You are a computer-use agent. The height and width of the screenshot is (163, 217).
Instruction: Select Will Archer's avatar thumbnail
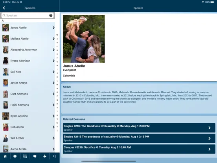[x=6, y=138]
